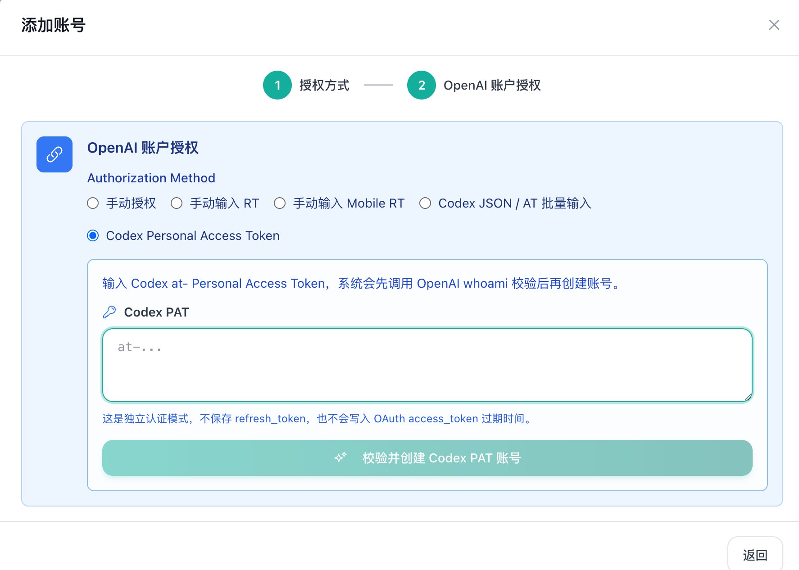Click the OpenAI 账户授权 step label
Screen dimensions: 799x570
click(x=492, y=85)
